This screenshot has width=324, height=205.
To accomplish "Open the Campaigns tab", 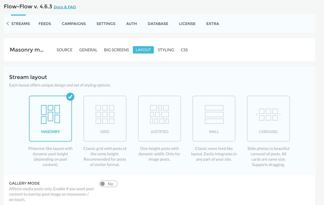I will (74, 24).
